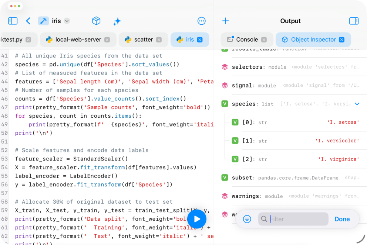Click line number 53 in gutter

4,159
